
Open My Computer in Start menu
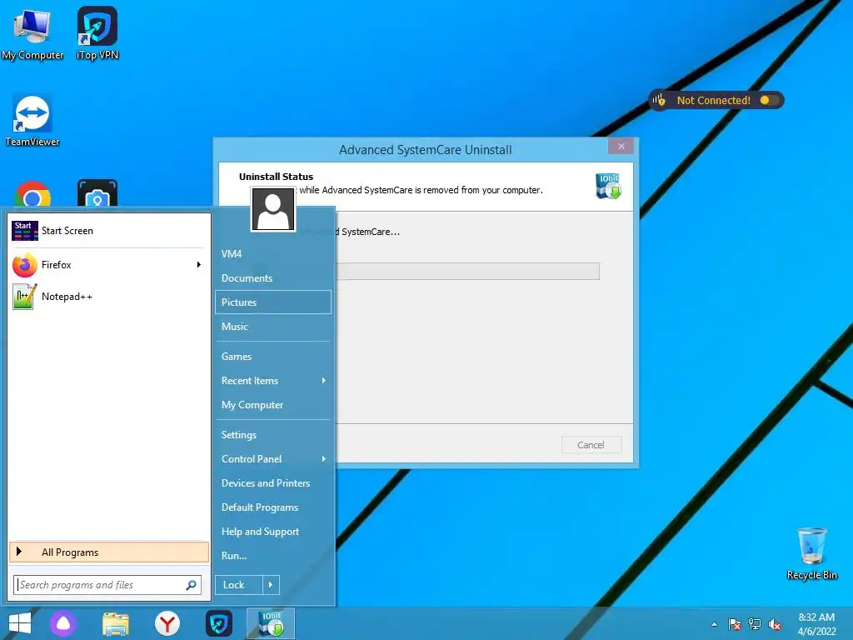click(272, 405)
